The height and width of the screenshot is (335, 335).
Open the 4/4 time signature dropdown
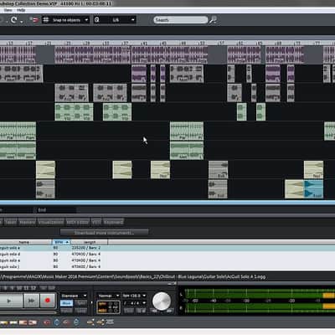click(x=134, y=303)
